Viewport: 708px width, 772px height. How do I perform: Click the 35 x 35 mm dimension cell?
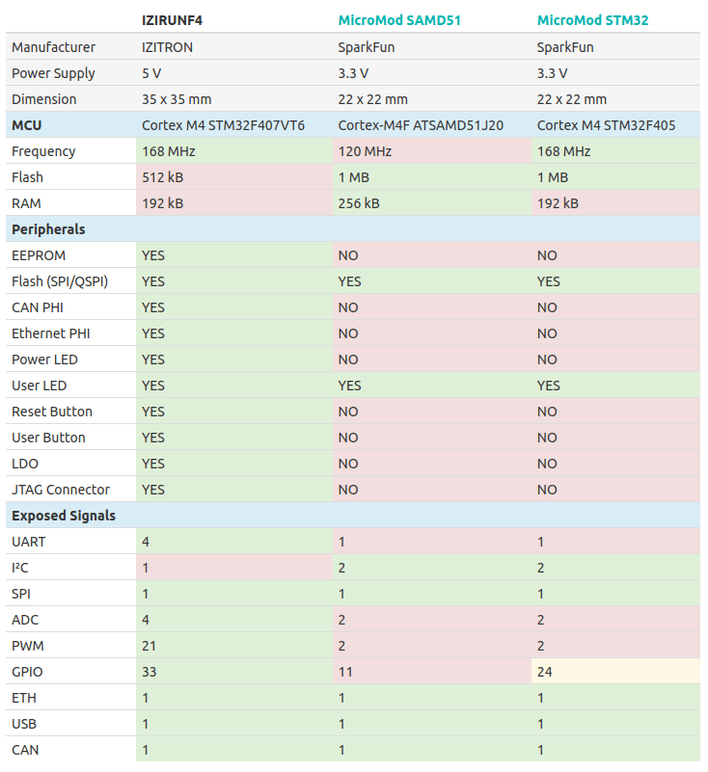pyautogui.click(x=177, y=99)
